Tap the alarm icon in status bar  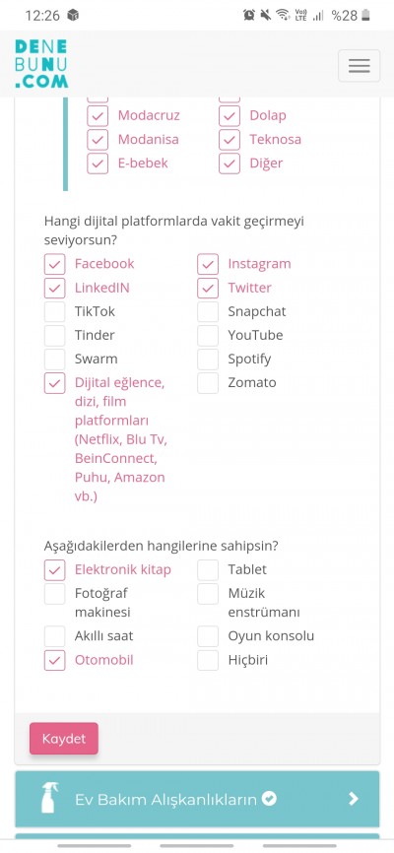[x=249, y=15]
